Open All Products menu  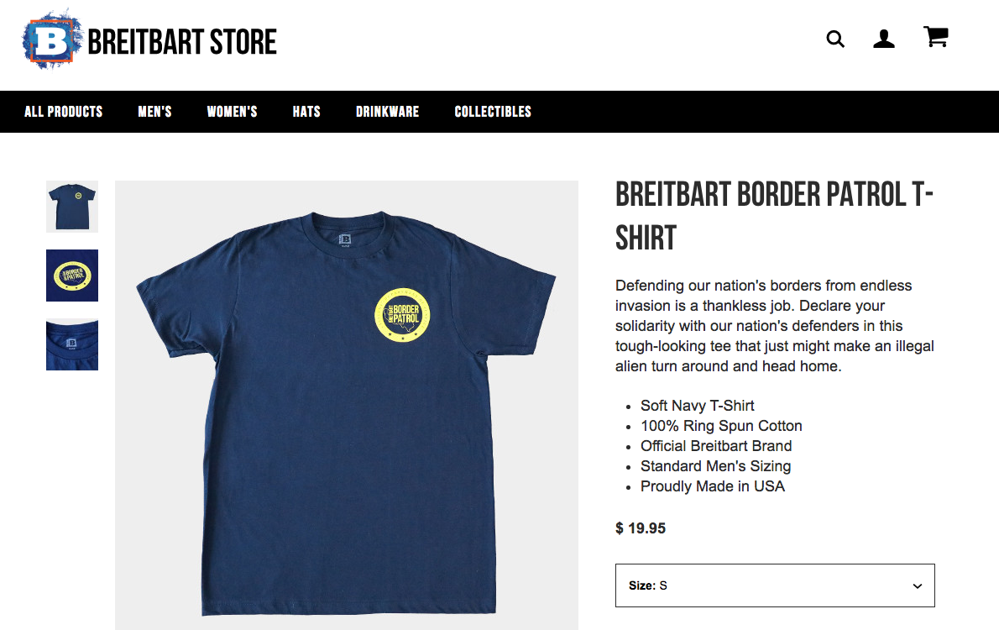(64, 112)
